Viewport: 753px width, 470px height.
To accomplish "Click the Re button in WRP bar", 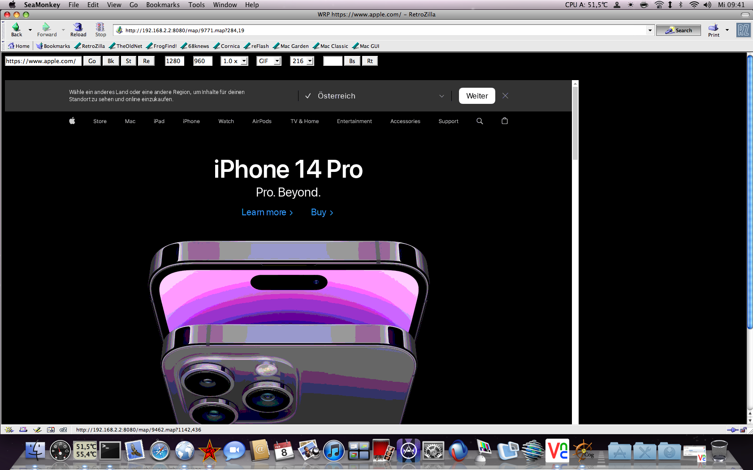I will tap(147, 61).
